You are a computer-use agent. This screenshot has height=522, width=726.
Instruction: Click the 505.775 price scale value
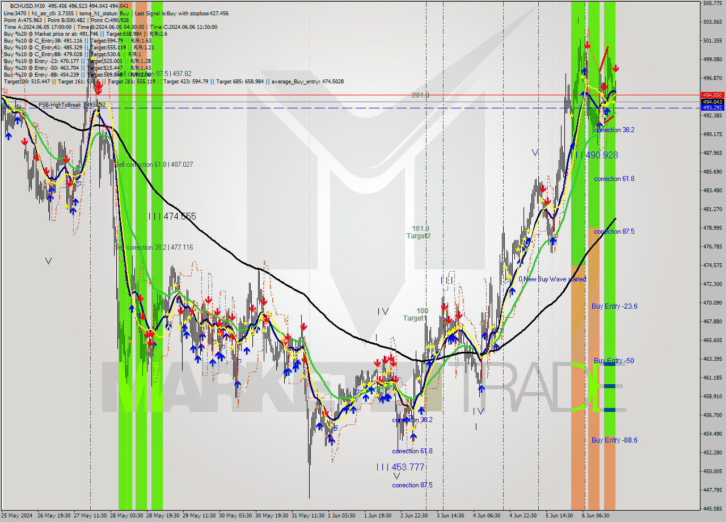[x=712, y=3]
